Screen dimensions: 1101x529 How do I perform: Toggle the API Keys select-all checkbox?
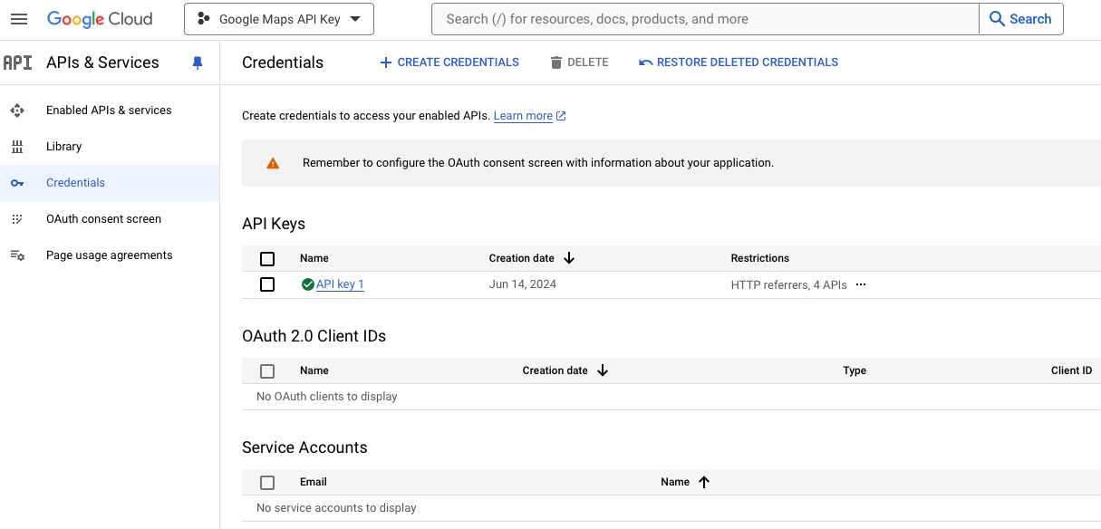tap(267, 258)
